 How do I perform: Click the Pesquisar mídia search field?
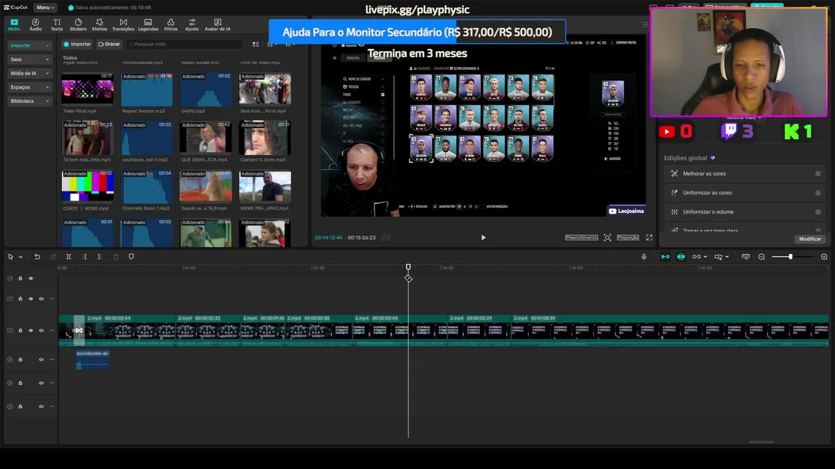(185, 44)
